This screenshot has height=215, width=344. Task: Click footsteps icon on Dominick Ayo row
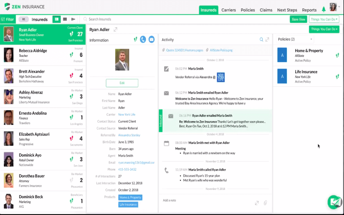[x=72, y=159]
